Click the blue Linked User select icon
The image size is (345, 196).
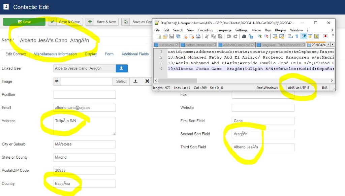point(122,68)
